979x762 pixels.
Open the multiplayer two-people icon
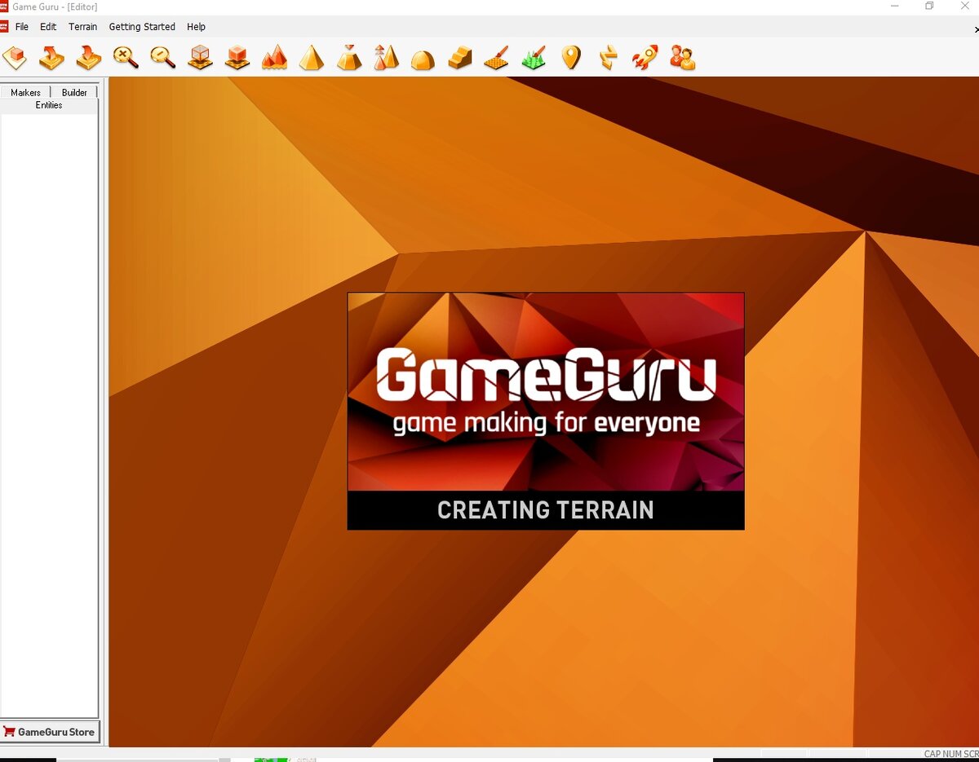pyautogui.click(x=682, y=58)
